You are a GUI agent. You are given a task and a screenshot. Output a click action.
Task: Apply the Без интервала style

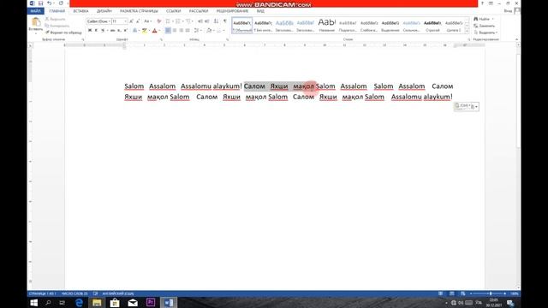263,26
